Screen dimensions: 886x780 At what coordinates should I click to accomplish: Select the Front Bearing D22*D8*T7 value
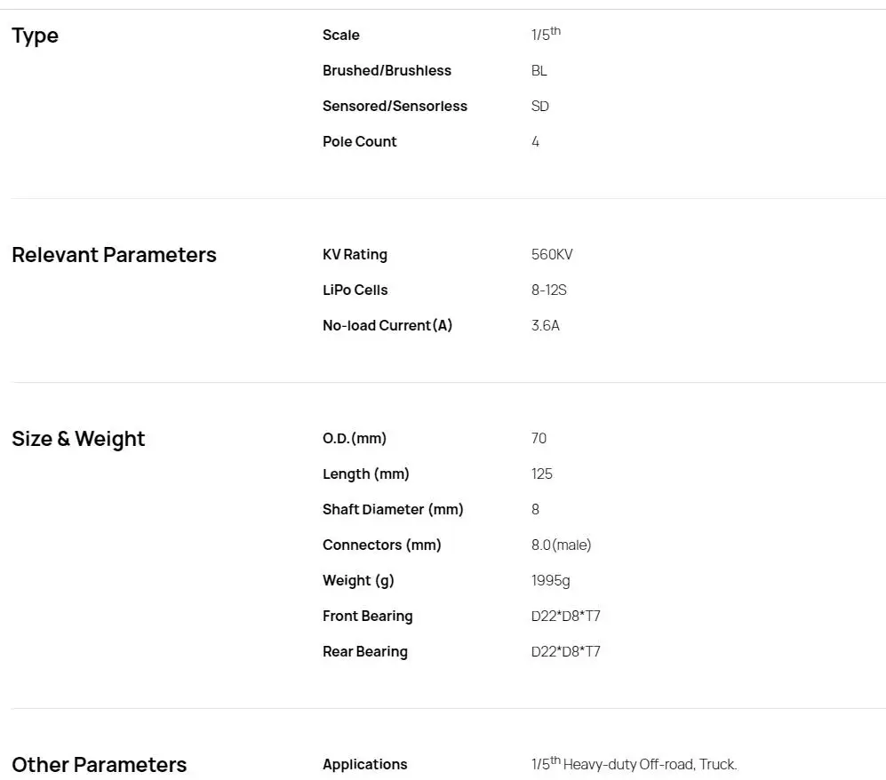click(x=565, y=617)
